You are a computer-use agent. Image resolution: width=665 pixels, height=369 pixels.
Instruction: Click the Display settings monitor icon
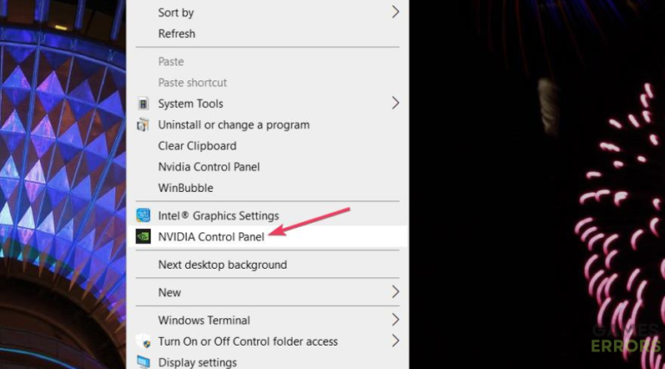pyautogui.click(x=143, y=362)
